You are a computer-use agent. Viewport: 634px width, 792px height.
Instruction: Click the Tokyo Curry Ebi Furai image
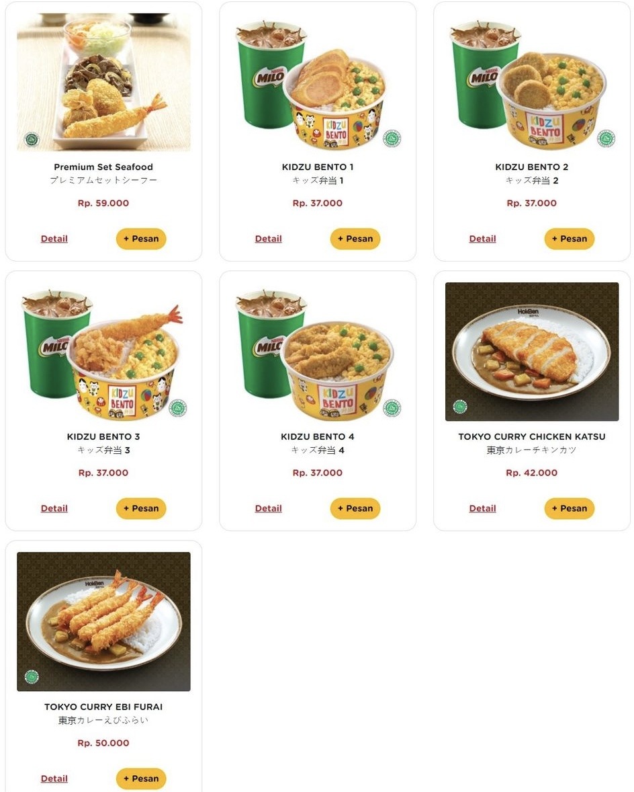click(103, 621)
